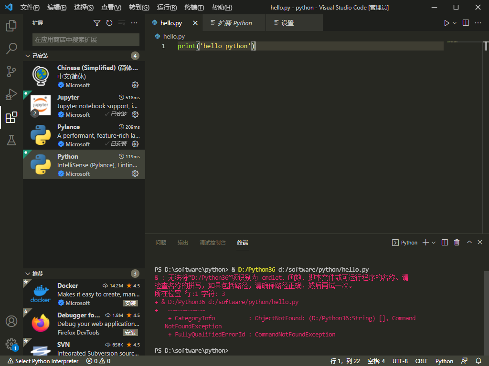Manage the Jupyter extension gear
The height and width of the screenshot is (366, 489).
point(135,114)
